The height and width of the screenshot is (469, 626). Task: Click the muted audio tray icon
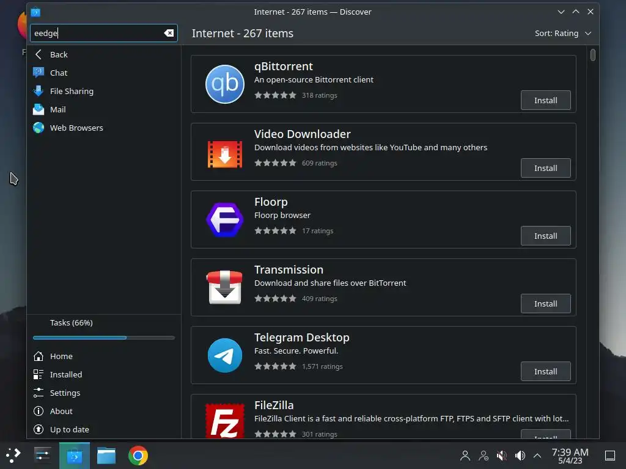[x=501, y=456]
